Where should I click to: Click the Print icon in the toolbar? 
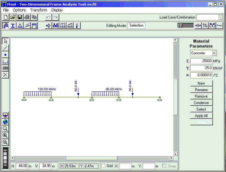[x=27, y=17]
